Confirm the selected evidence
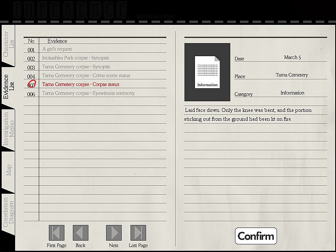Viewport: 336px width, 252px height. pyautogui.click(x=256, y=236)
